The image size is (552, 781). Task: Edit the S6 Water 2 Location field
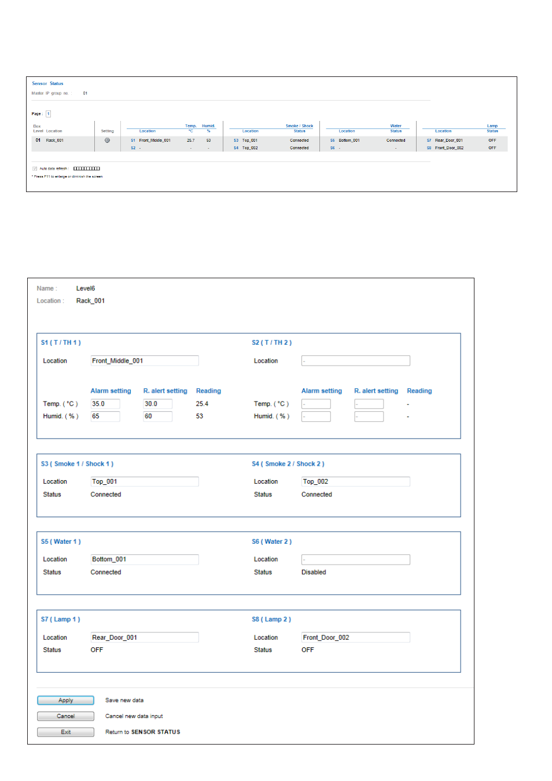[355, 559]
